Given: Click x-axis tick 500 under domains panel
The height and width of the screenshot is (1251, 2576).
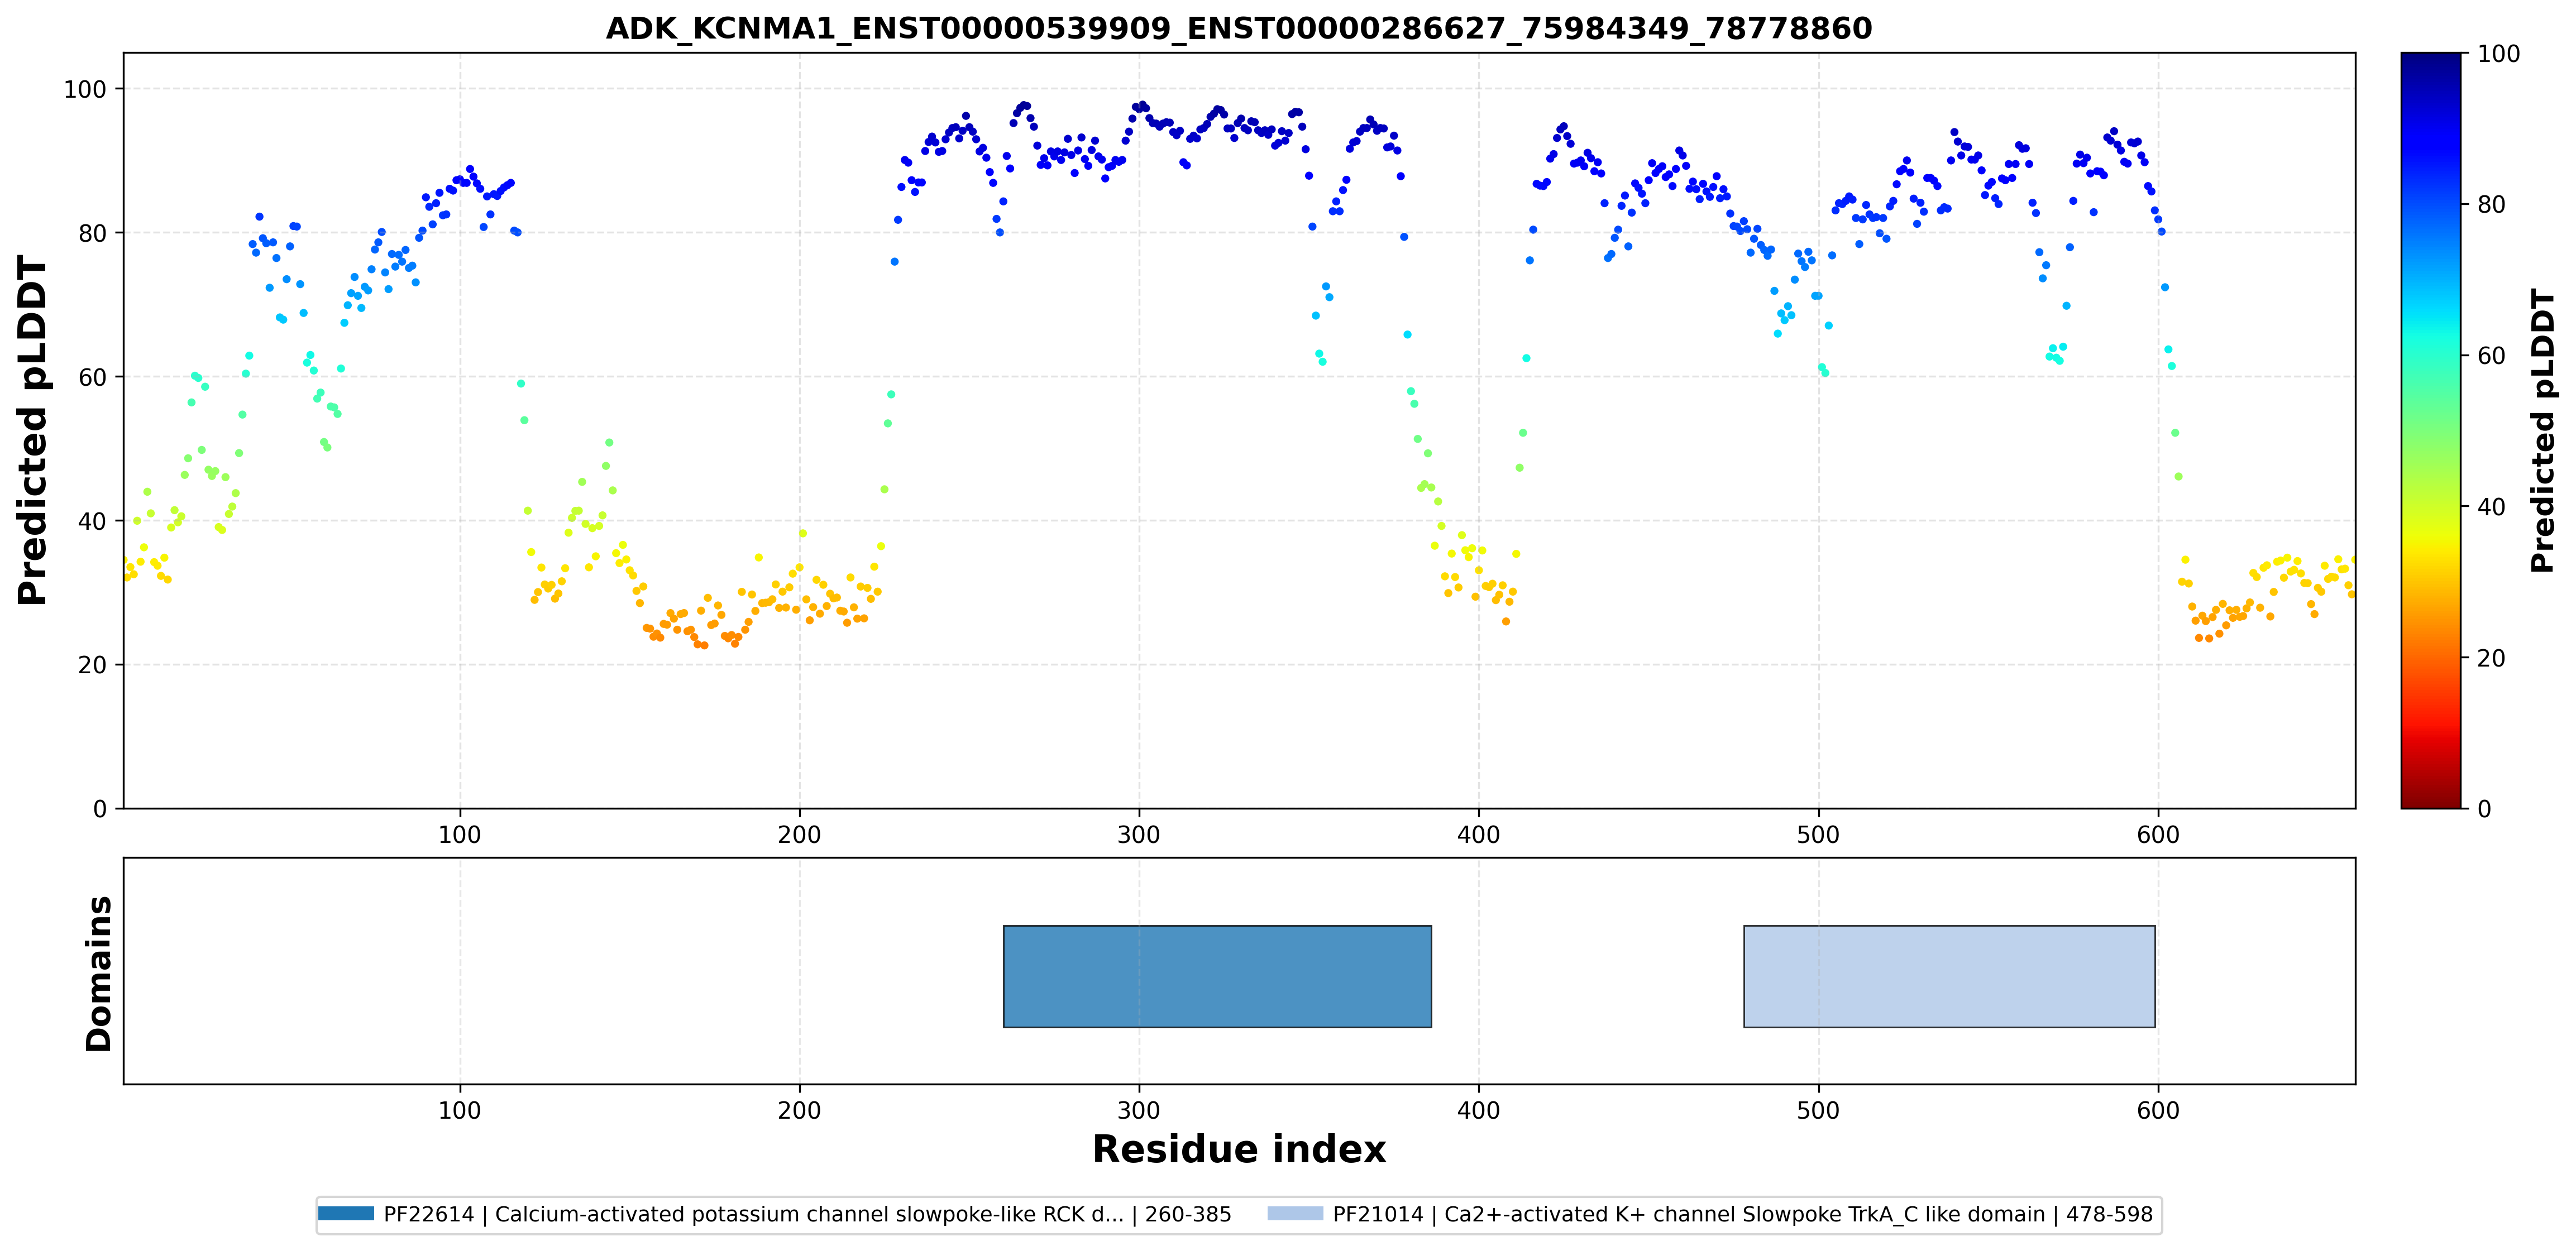Looking at the screenshot, I should 1818,1110.
